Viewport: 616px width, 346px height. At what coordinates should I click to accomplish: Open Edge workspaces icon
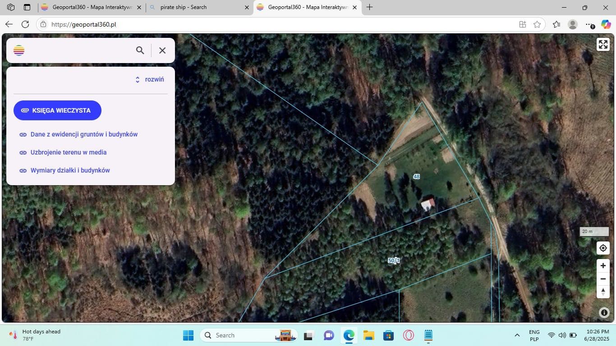coord(11,7)
